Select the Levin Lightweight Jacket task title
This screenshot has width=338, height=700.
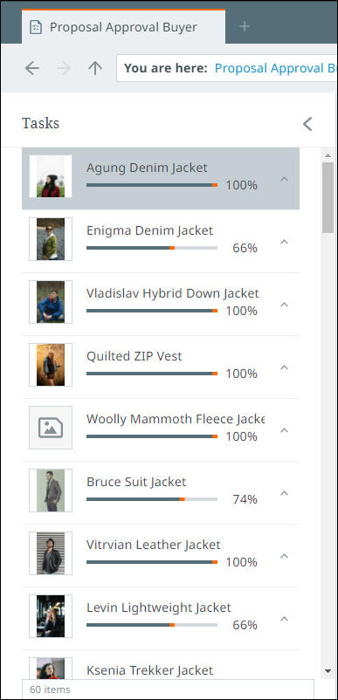[x=158, y=607]
